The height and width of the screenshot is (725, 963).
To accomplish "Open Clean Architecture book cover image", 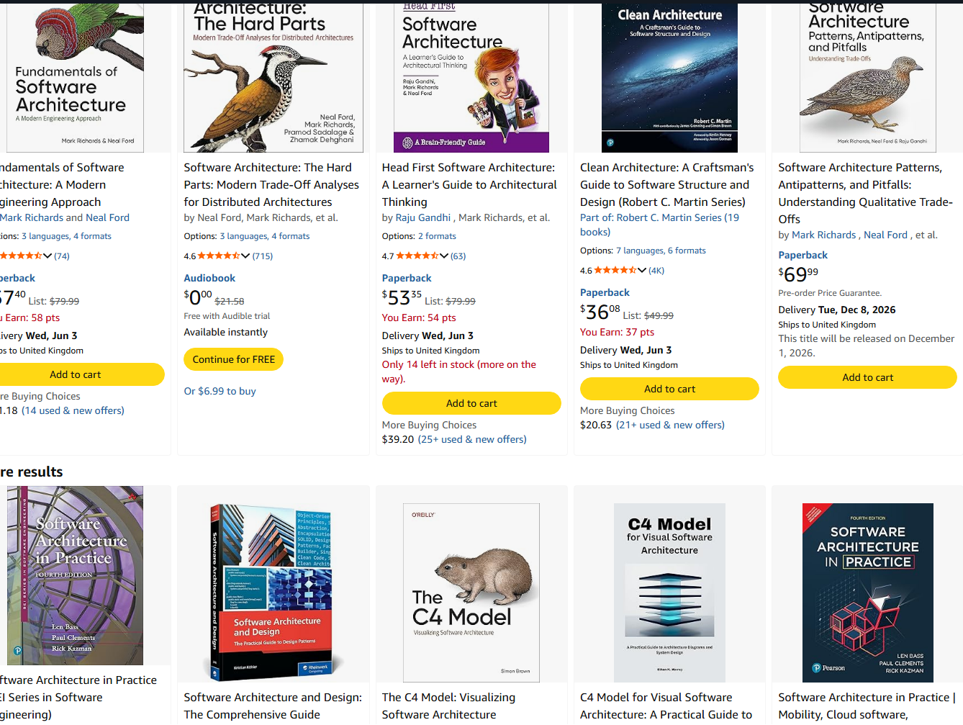I will pyautogui.click(x=669, y=77).
